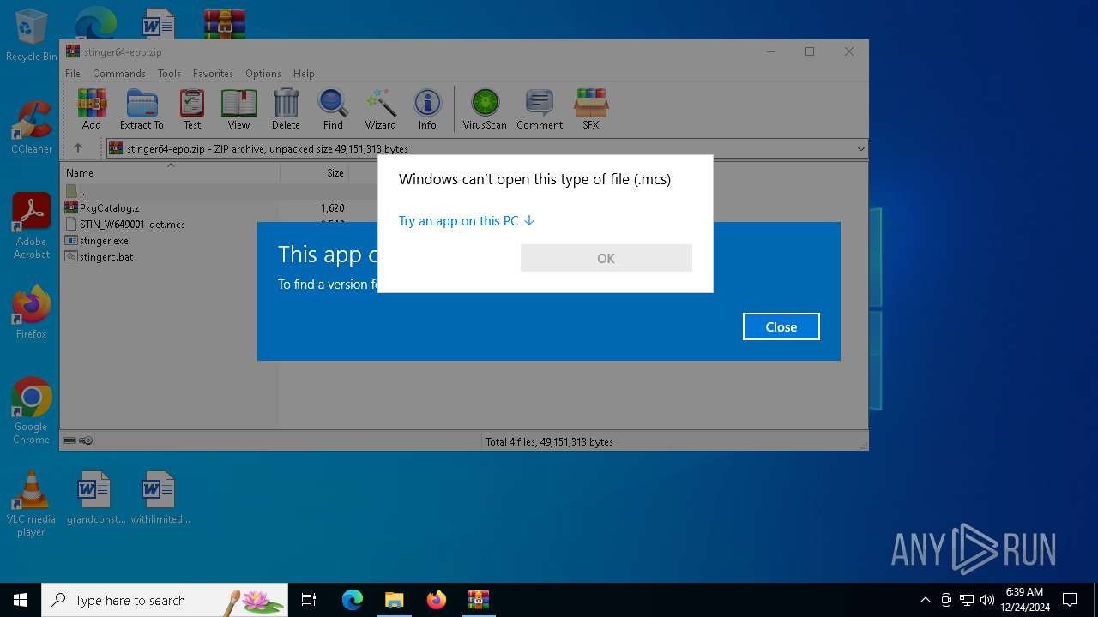Click the Windows Start button

click(x=21, y=600)
